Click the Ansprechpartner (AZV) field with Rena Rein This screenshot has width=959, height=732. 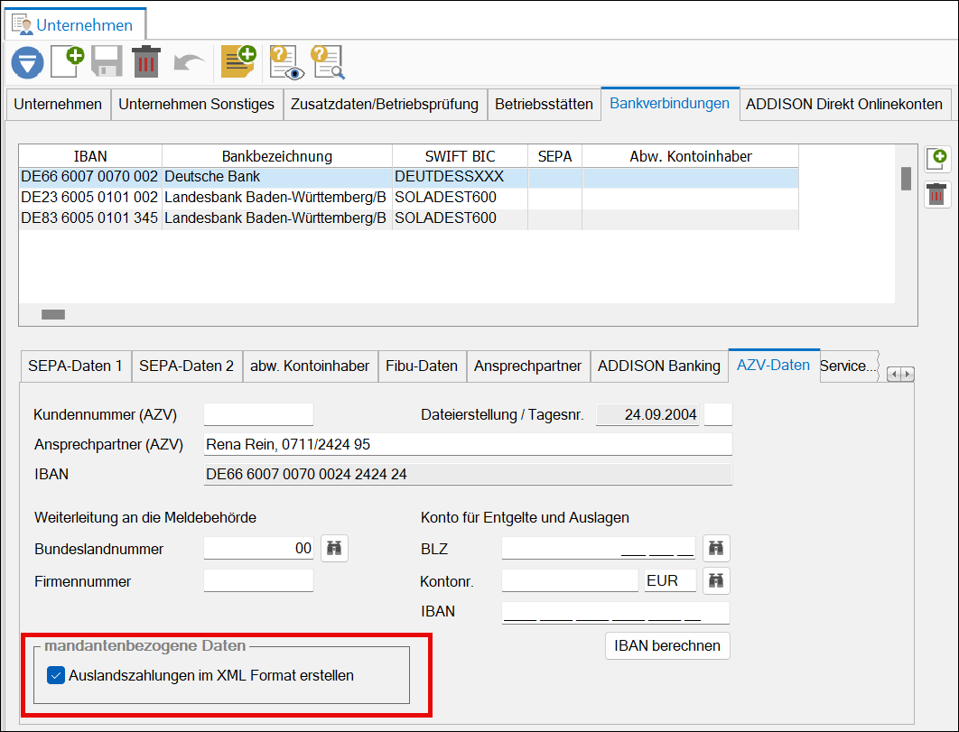[468, 445]
